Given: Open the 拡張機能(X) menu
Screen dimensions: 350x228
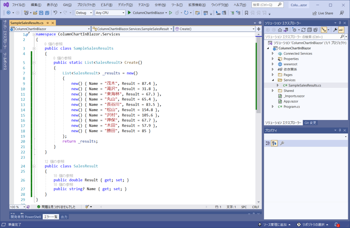Looking at the screenshot, I should click(197, 5).
